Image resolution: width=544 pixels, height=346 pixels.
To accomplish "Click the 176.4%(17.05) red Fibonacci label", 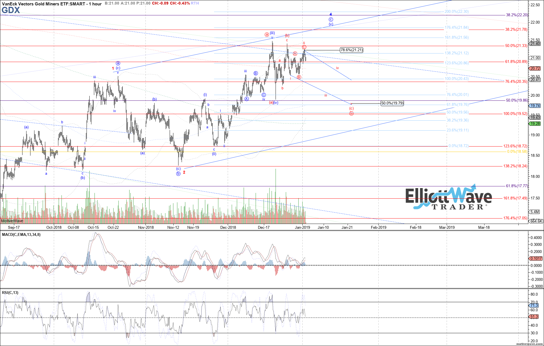I will click(x=516, y=218).
